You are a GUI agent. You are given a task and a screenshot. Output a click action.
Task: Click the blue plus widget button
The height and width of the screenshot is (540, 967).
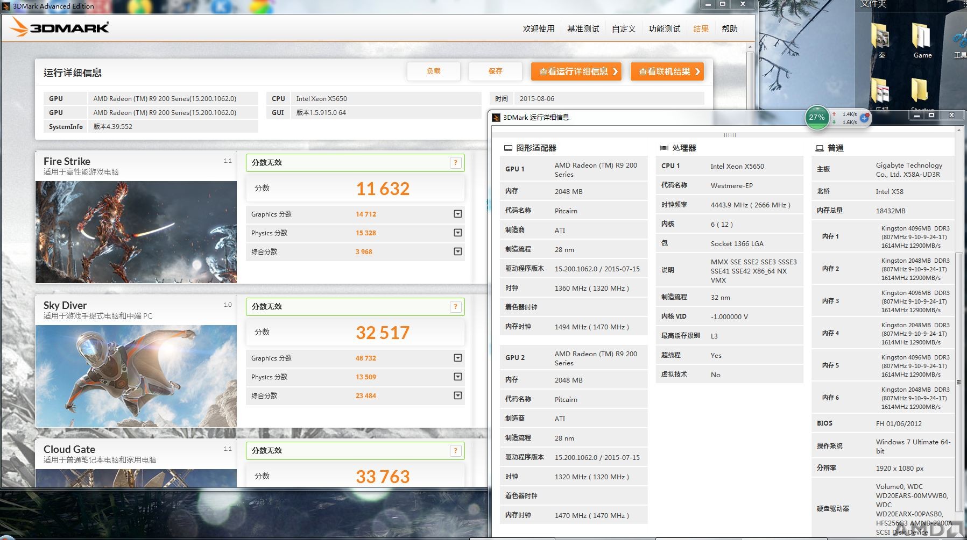click(x=864, y=118)
